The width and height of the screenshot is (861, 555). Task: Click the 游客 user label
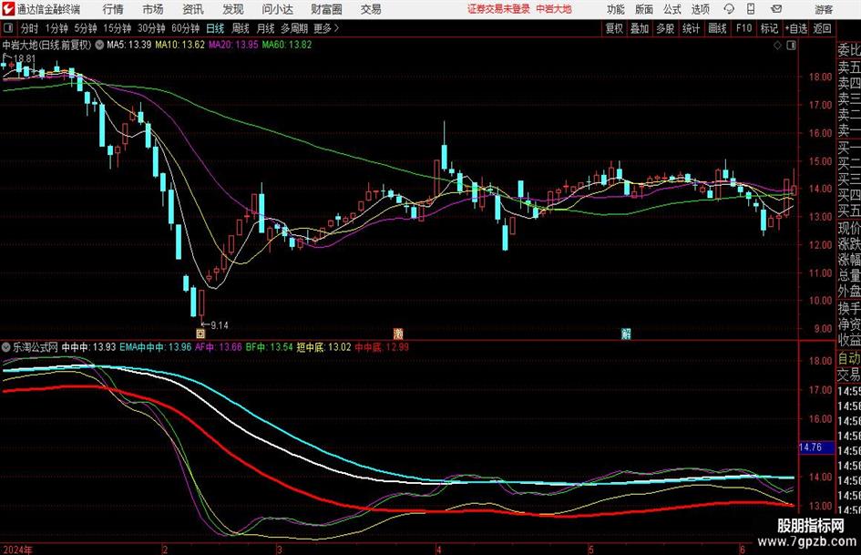824,9
